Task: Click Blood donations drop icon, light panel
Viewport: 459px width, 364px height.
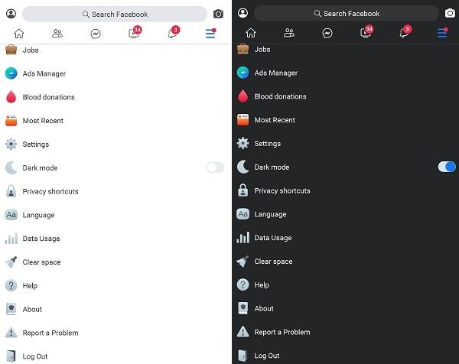Action: pos(11,97)
